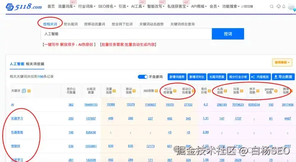This screenshot has width=296, height=162.
Task: Click help icon beside 竞价价格 header
Action: [x=209, y=91]
